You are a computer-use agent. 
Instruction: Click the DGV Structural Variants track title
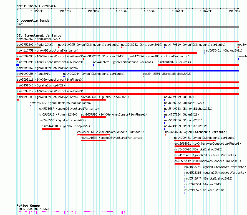click(x=39, y=35)
